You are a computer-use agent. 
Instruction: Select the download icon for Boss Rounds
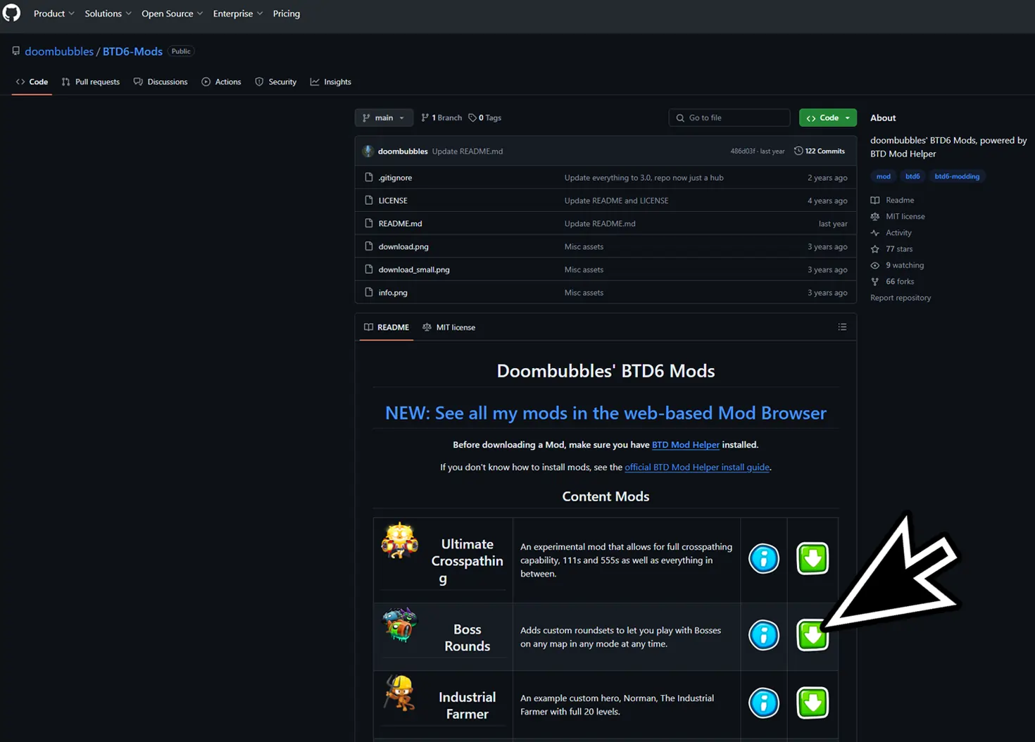pos(812,636)
